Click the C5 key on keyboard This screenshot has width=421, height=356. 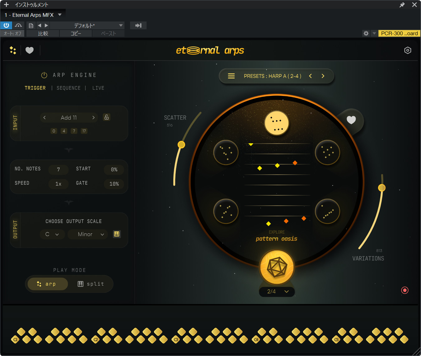pyautogui.click(x=336, y=339)
